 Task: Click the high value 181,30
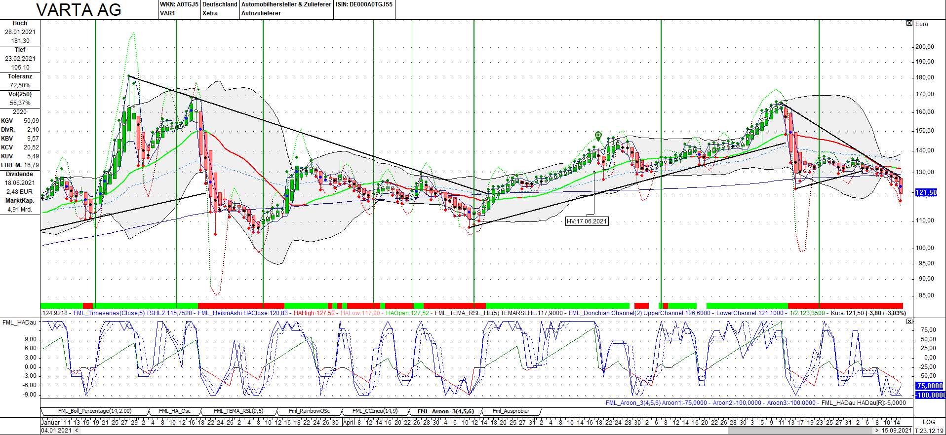[20, 41]
